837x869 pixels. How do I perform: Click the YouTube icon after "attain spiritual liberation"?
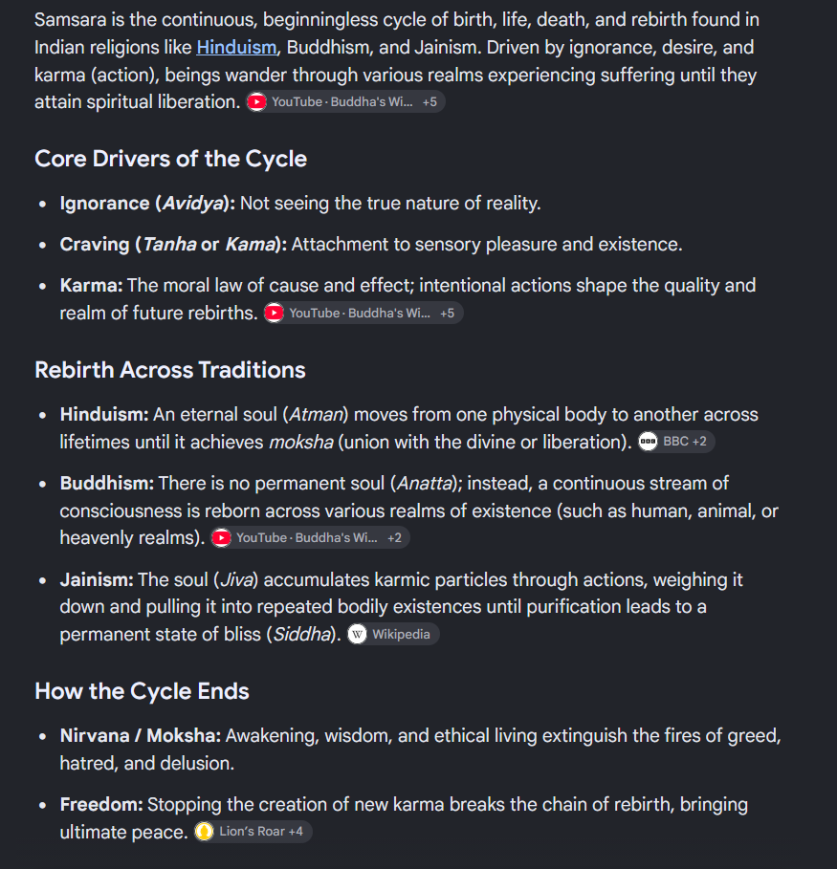(x=256, y=102)
